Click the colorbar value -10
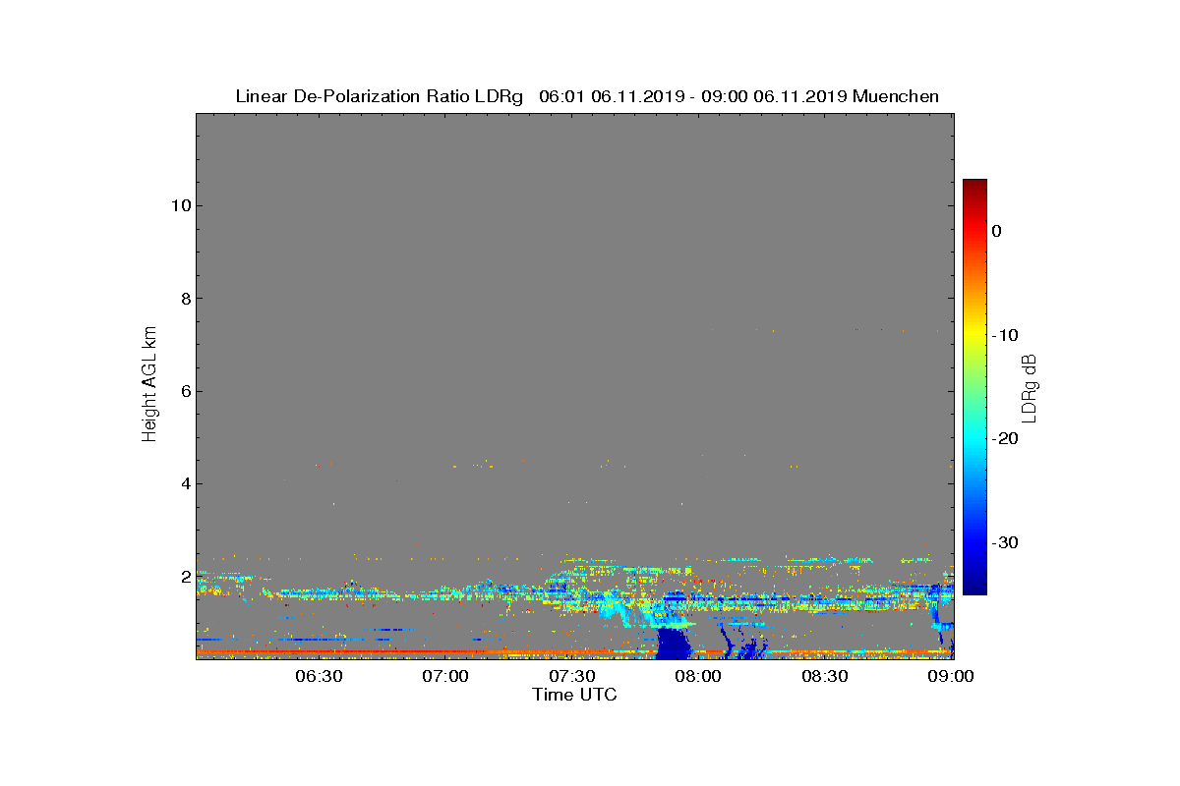The height and width of the screenshot is (786, 1180). pyautogui.click(x=1005, y=335)
